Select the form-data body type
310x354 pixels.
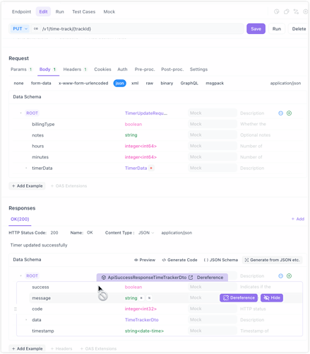click(x=41, y=83)
